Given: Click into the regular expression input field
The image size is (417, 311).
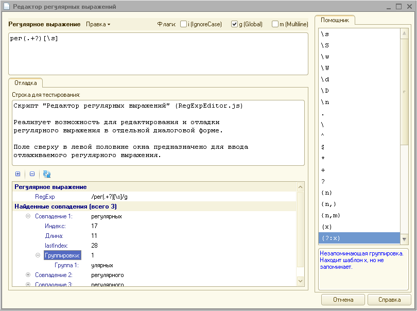Looking at the screenshot, I should click(x=158, y=54).
